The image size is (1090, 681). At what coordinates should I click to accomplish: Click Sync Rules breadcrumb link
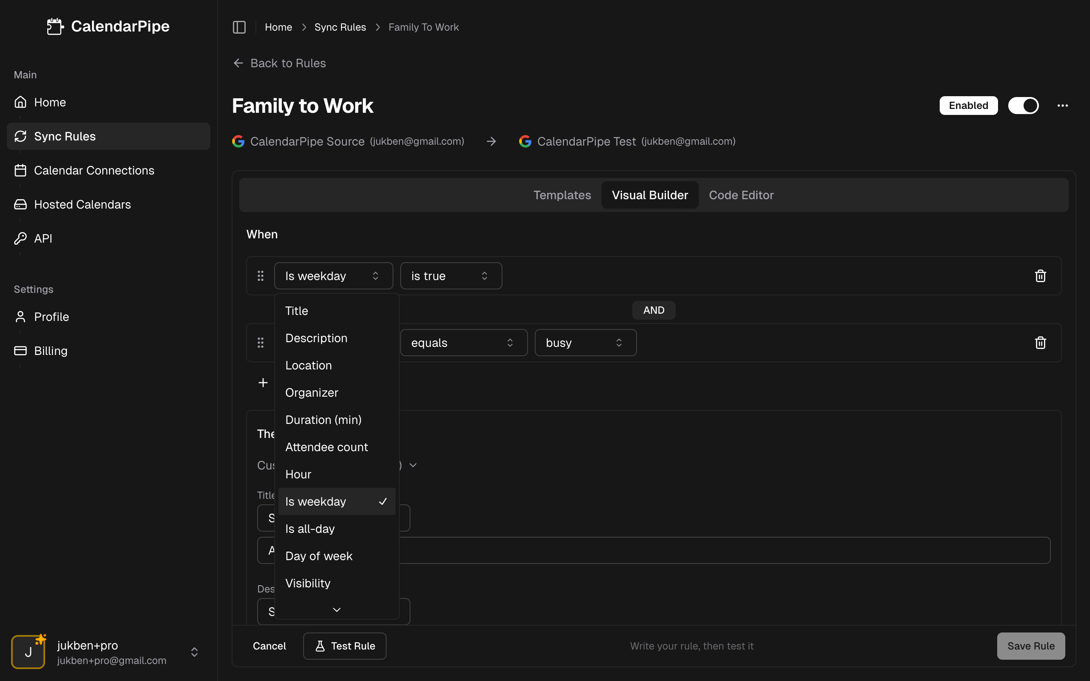click(x=340, y=27)
